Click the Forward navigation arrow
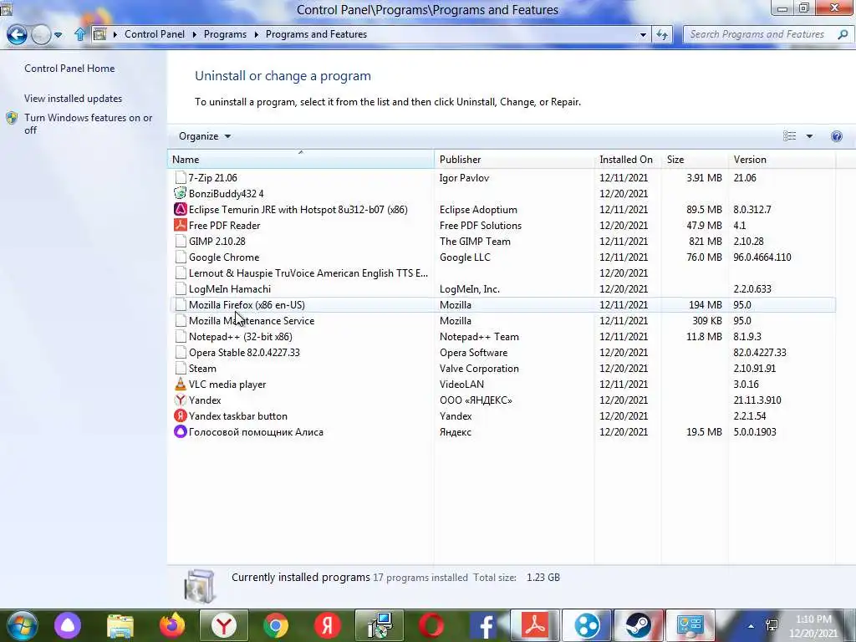This screenshot has height=642, width=856. (x=41, y=35)
